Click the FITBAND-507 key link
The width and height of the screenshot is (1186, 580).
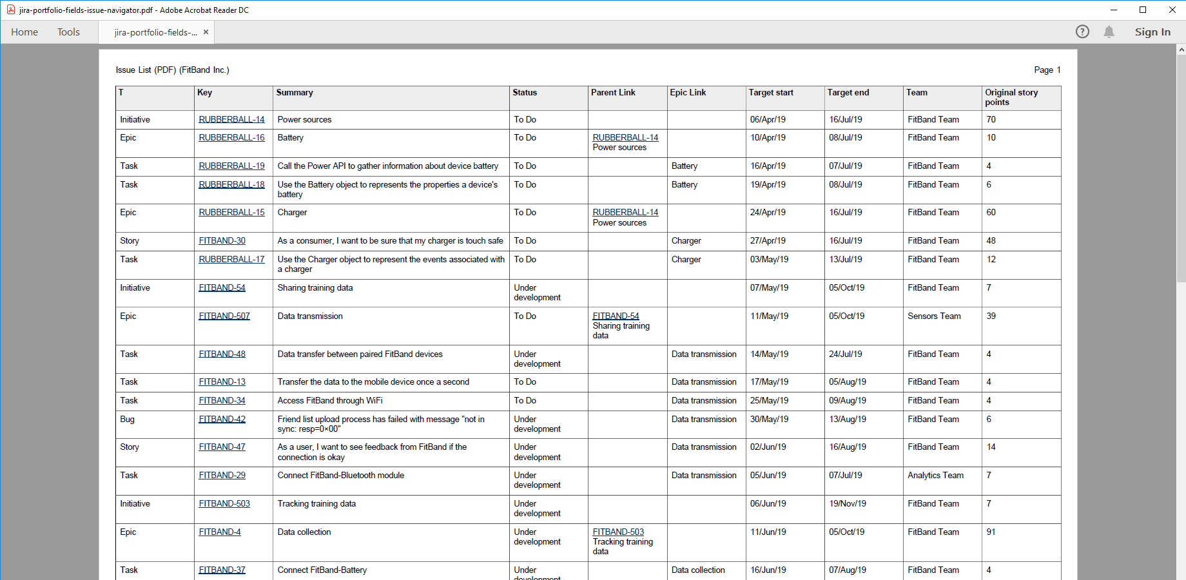point(224,316)
